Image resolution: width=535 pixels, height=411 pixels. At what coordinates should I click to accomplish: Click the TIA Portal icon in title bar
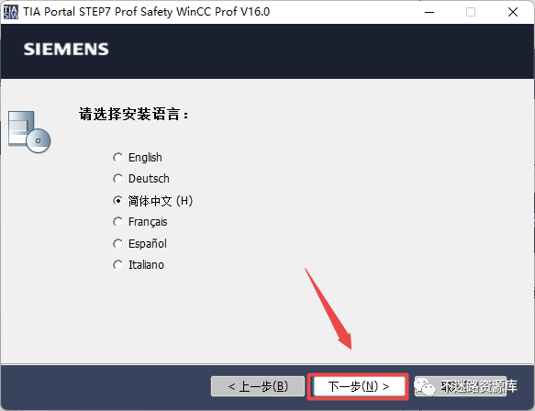click(x=11, y=12)
